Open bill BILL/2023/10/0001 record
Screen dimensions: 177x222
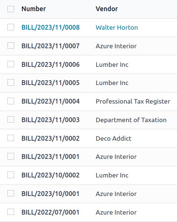tap(51, 194)
